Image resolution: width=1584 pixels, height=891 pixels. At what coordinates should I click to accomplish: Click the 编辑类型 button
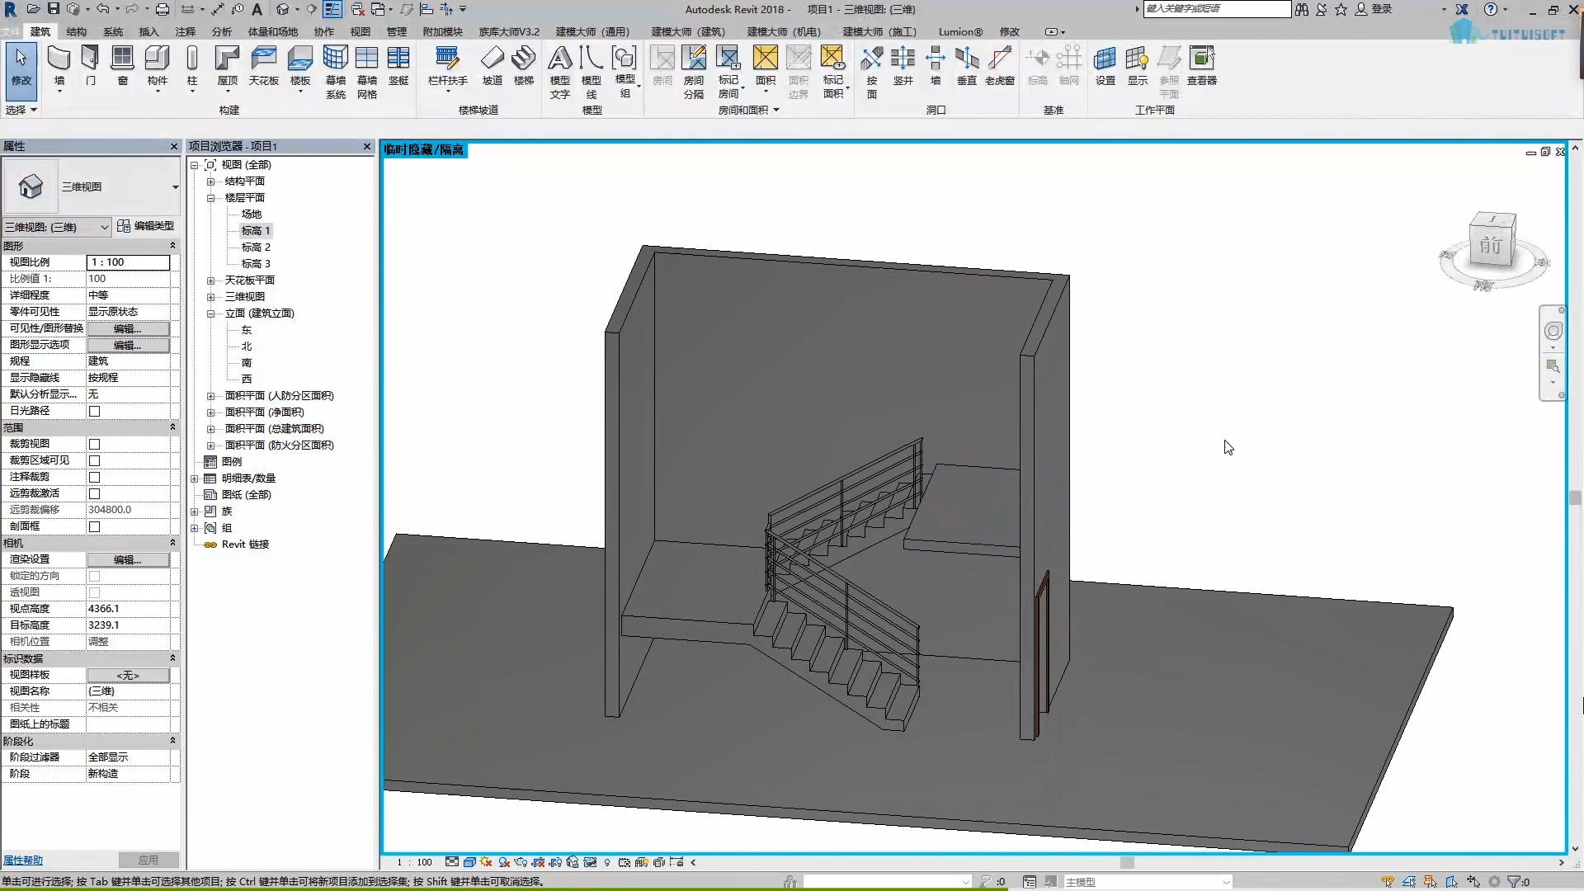146,226
